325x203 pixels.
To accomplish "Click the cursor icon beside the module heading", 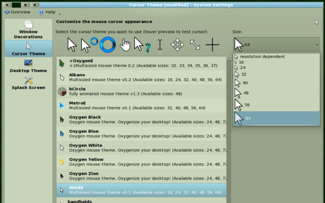I will (x=316, y=22).
